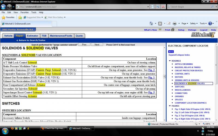
Task: Click the Mitchell1 Print printer icon
Action: (172, 30)
